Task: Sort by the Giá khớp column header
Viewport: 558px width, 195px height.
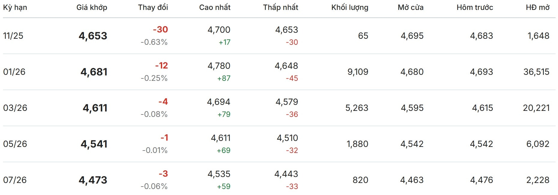Action: [92, 8]
